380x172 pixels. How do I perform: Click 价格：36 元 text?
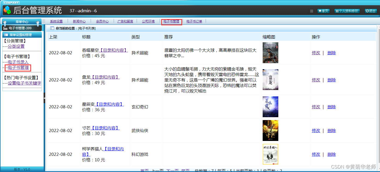click(x=94, y=110)
